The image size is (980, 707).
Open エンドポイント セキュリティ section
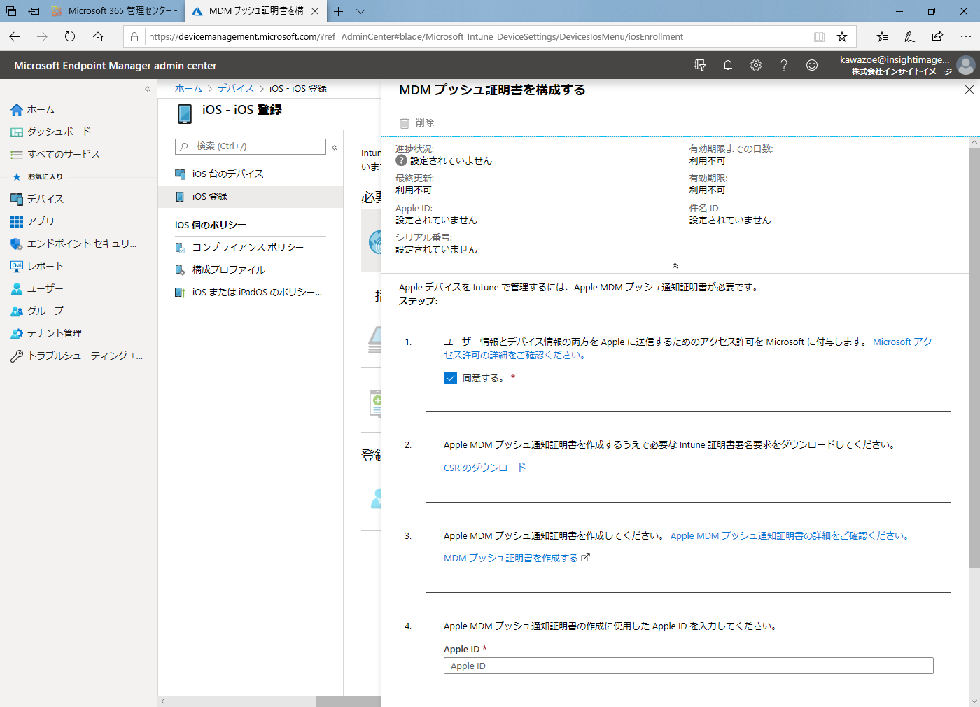tap(63, 244)
